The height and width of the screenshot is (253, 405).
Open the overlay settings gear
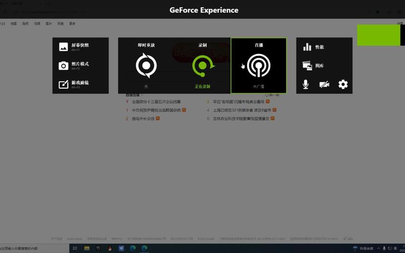(x=343, y=85)
